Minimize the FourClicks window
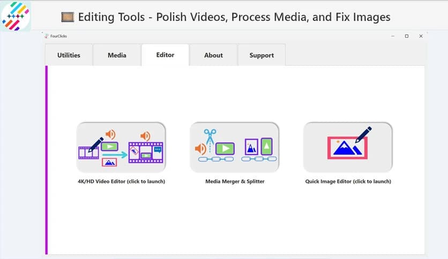The width and height of the screenshot is (448, 259). point(393,36)
